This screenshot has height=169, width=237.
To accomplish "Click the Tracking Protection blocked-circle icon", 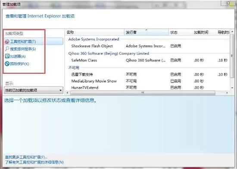I will pos(7,64).
